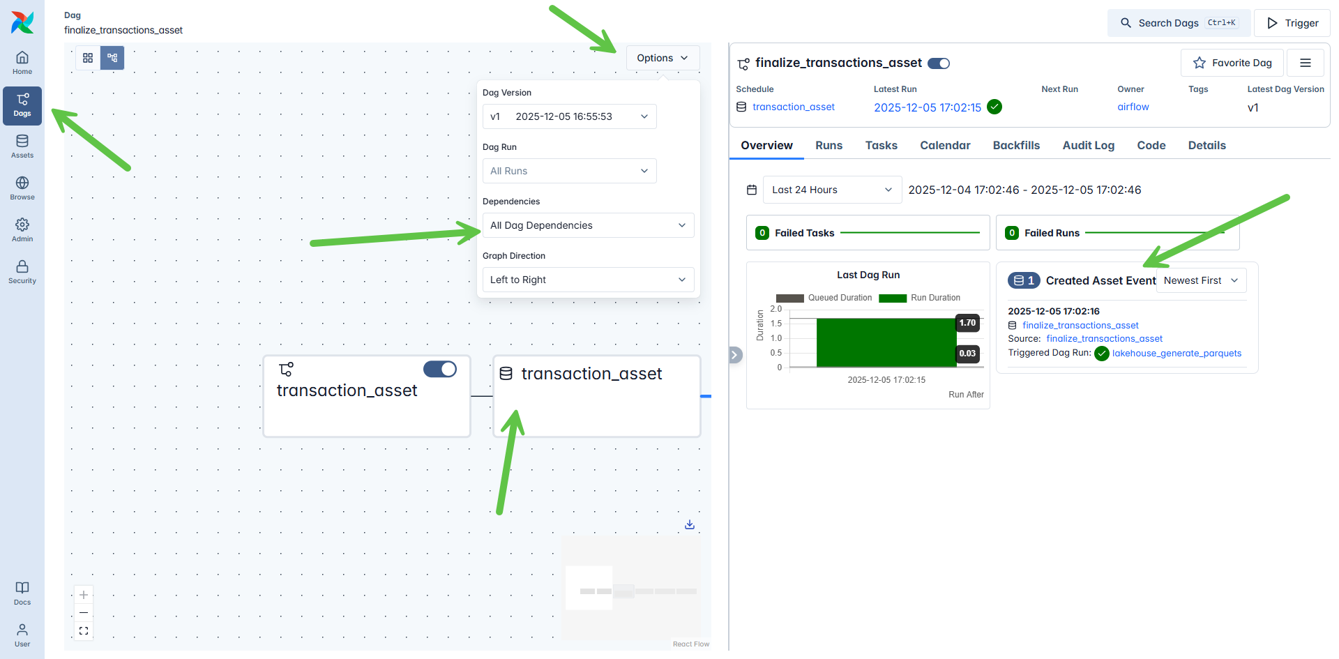Open Docs from the sidebar
The width and height of the screenshot is (1339, 659).
pos(22,593)
